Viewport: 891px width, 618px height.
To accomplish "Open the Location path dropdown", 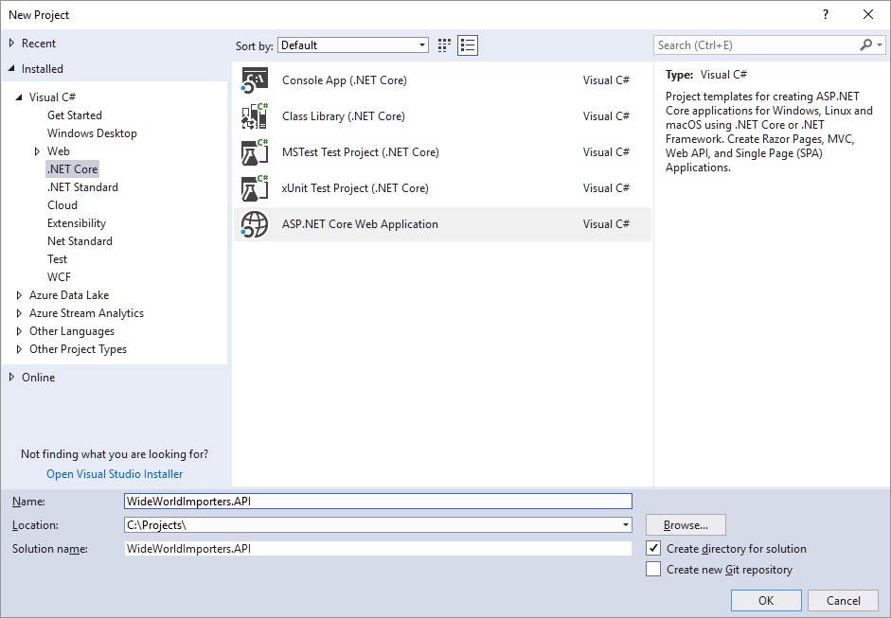I will pyautogui.click(x=626, y=525).
